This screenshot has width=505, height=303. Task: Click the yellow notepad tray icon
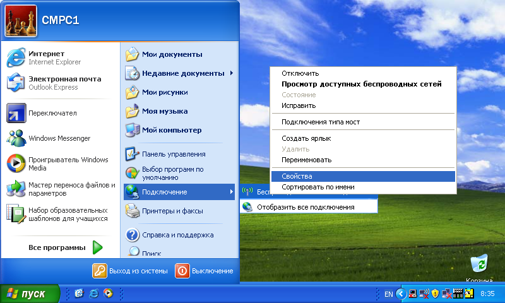coord(469,294)
